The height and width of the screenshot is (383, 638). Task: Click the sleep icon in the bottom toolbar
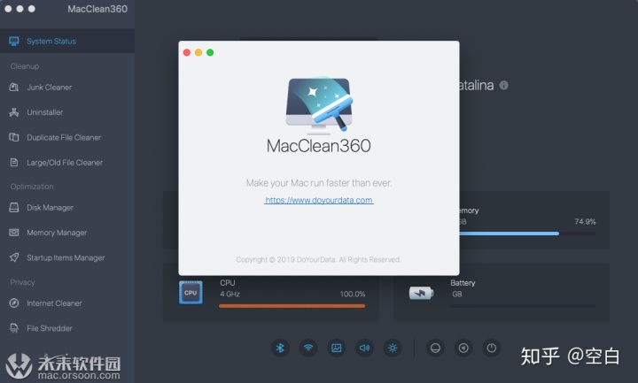[x=435, y=349]
